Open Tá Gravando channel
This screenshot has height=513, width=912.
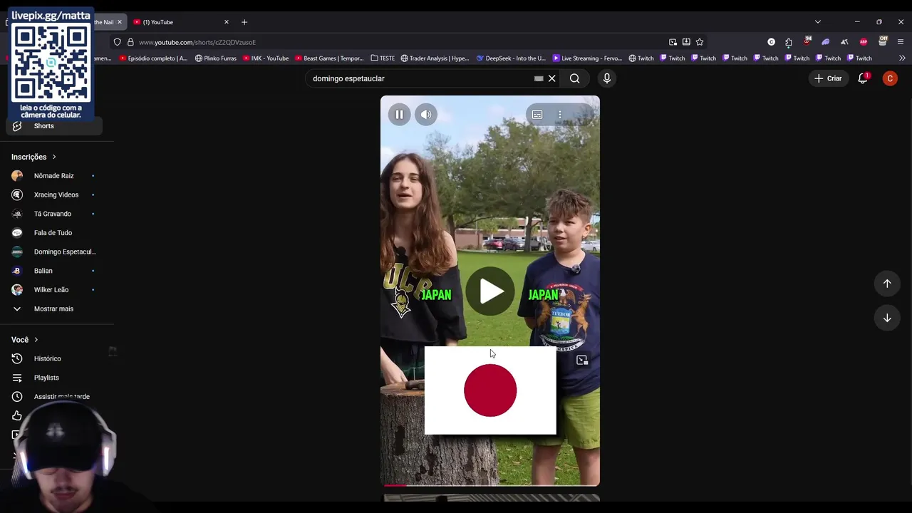click(54, 214)
